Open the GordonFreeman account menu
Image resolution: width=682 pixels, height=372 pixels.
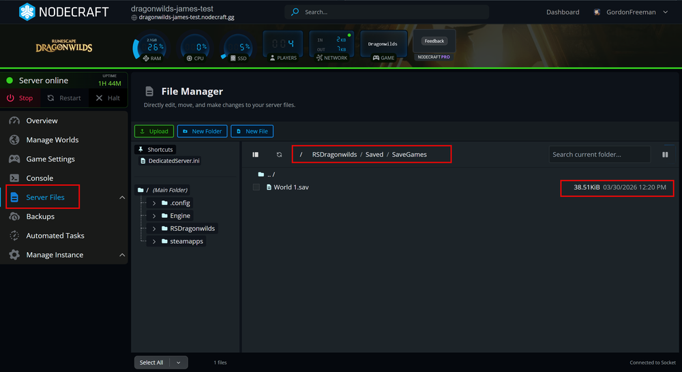(x=631, y=12)
